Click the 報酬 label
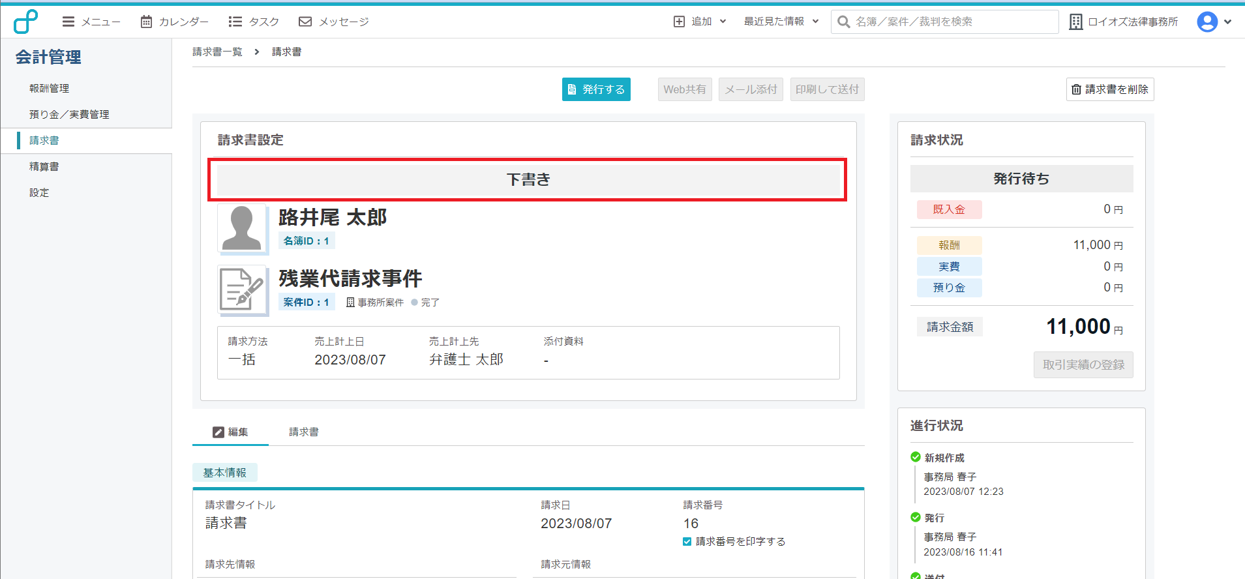Screen dimensions: 1245x579 tap(949, 245)
